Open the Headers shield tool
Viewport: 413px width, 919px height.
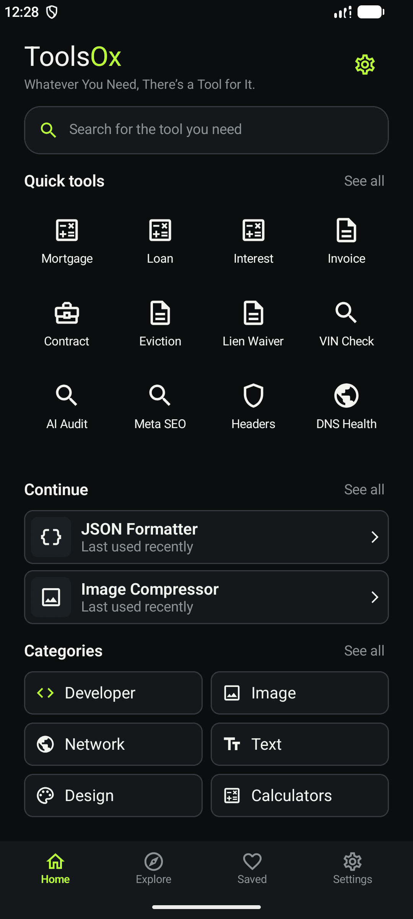(254, 407)
